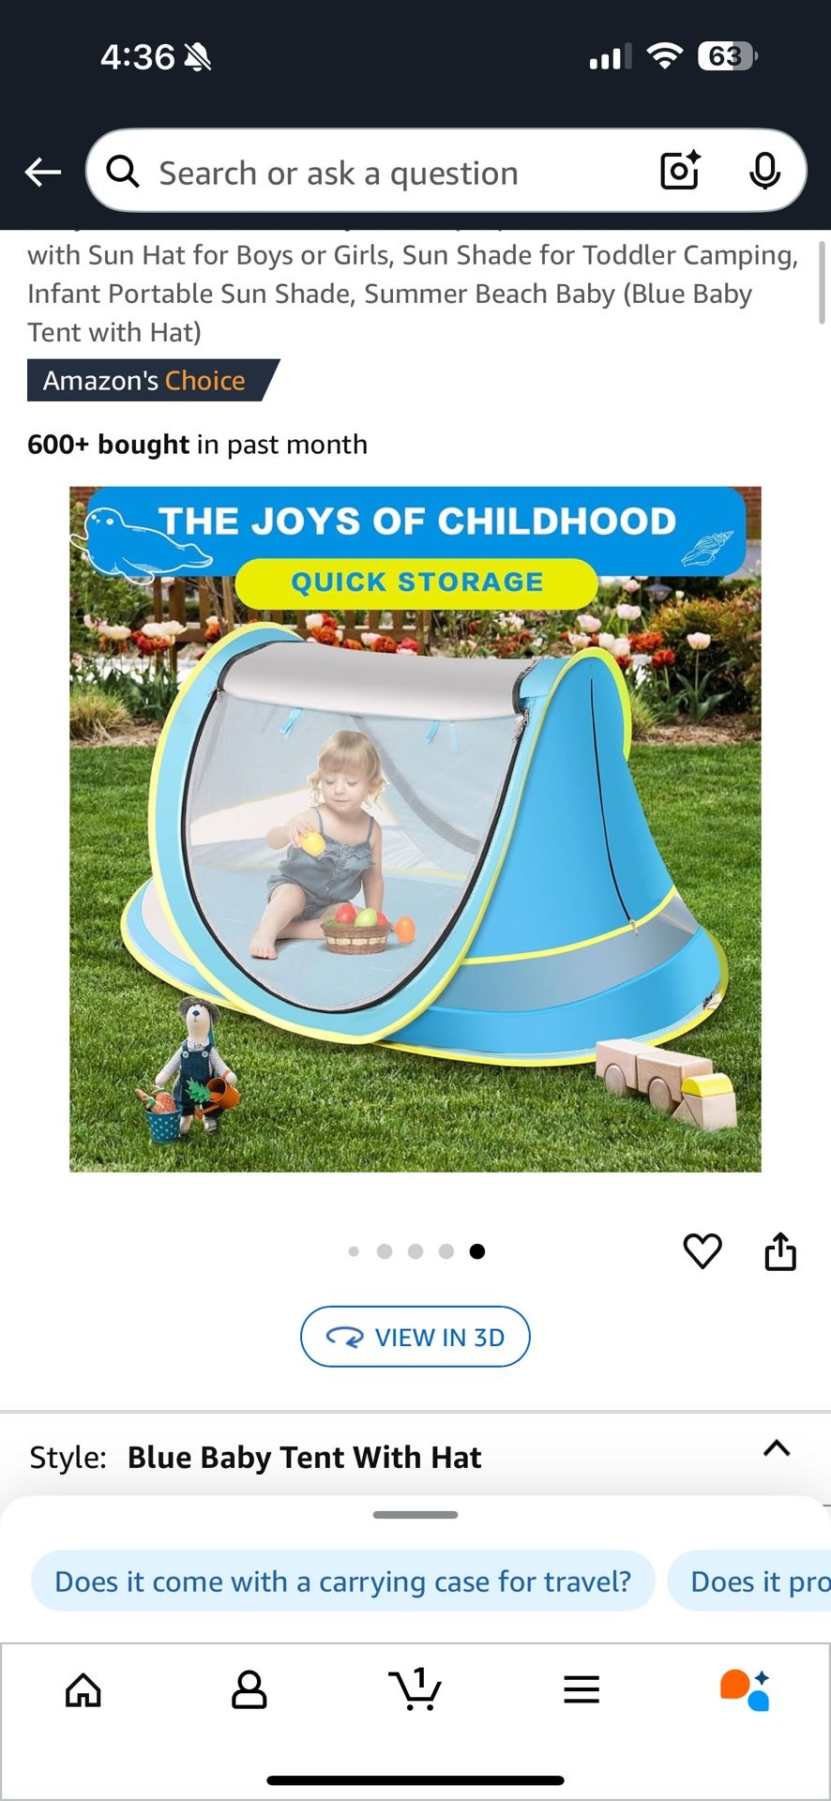The image size is (831, 1801).
Task: Tap the partially visible 'Does it pro' suggestion
Action: click(x=750, y=1582)
